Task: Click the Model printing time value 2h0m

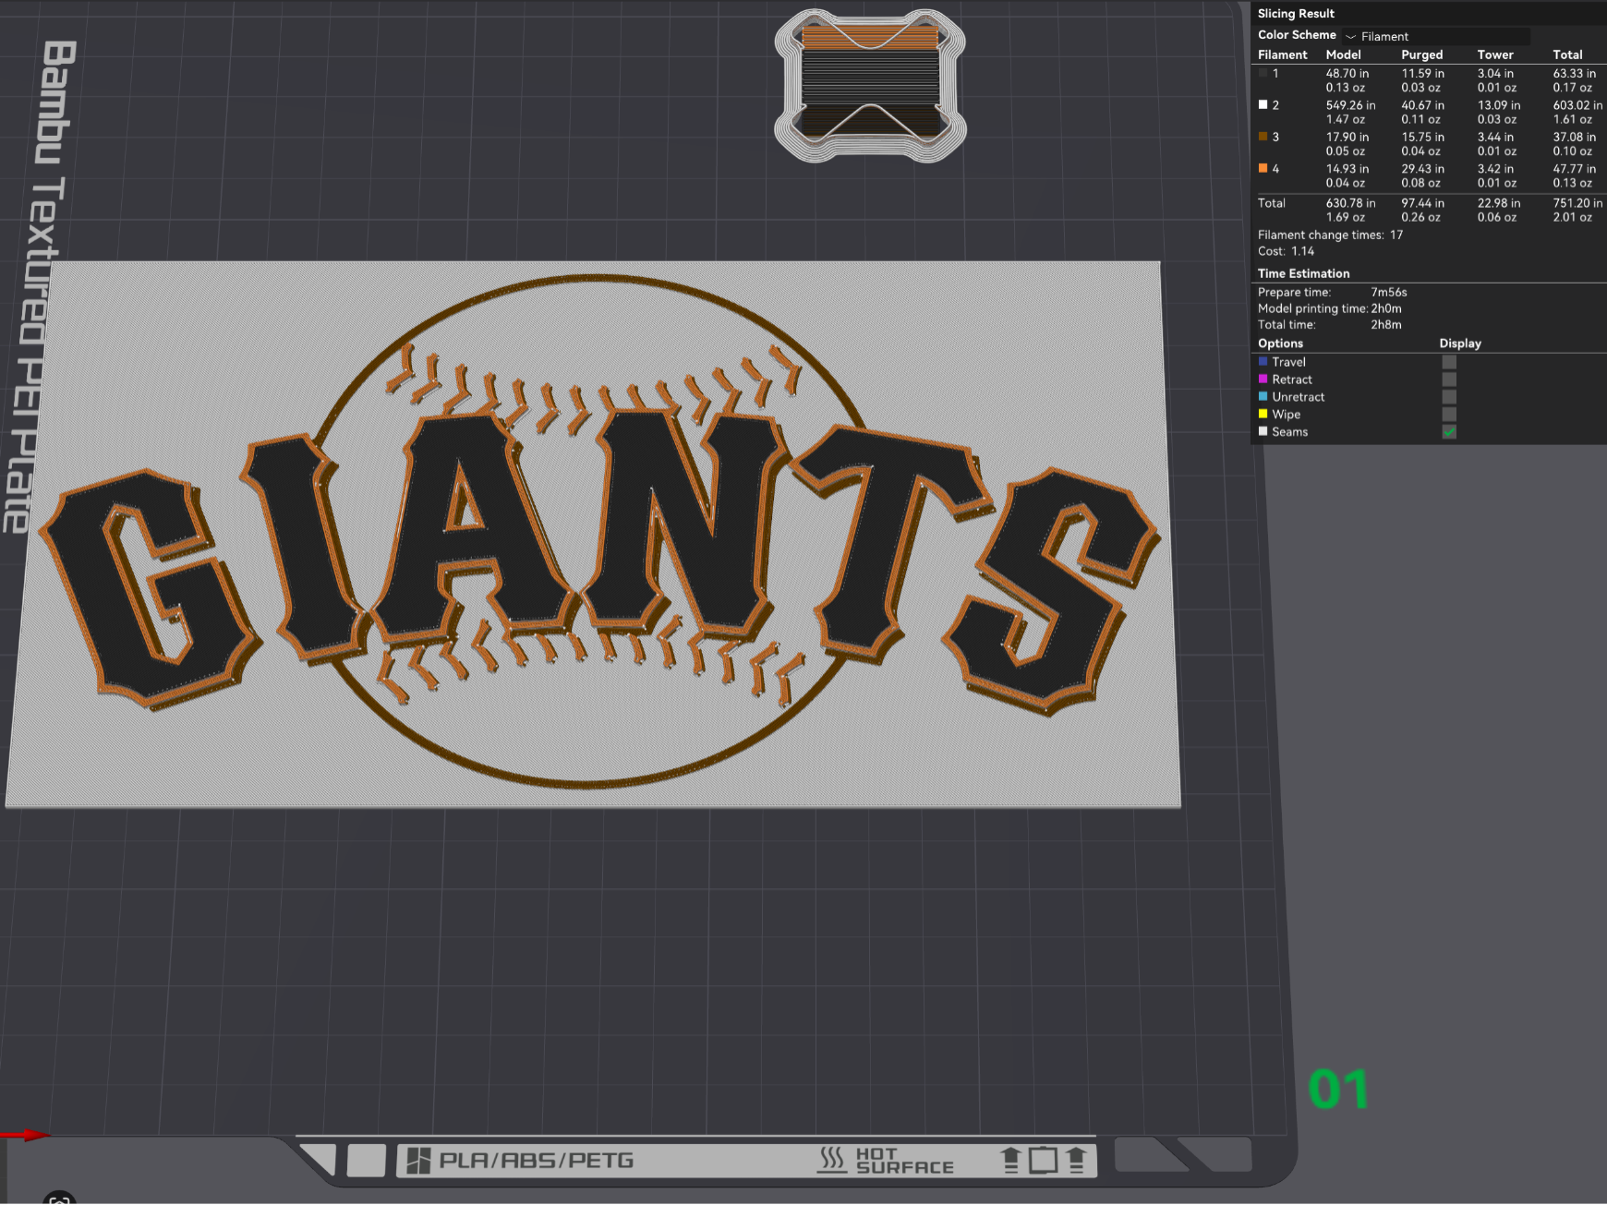Action: [1386, 309]
